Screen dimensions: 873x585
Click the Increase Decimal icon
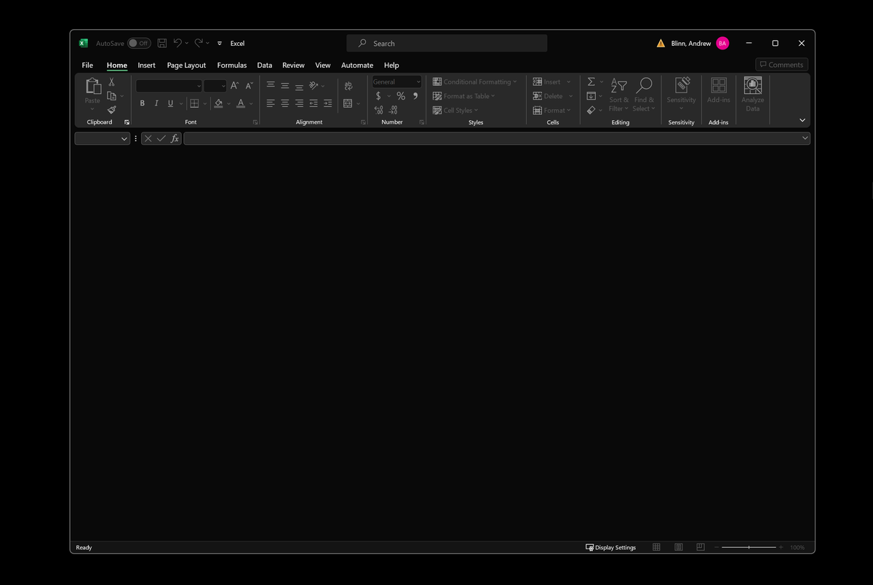coord(378,111)
